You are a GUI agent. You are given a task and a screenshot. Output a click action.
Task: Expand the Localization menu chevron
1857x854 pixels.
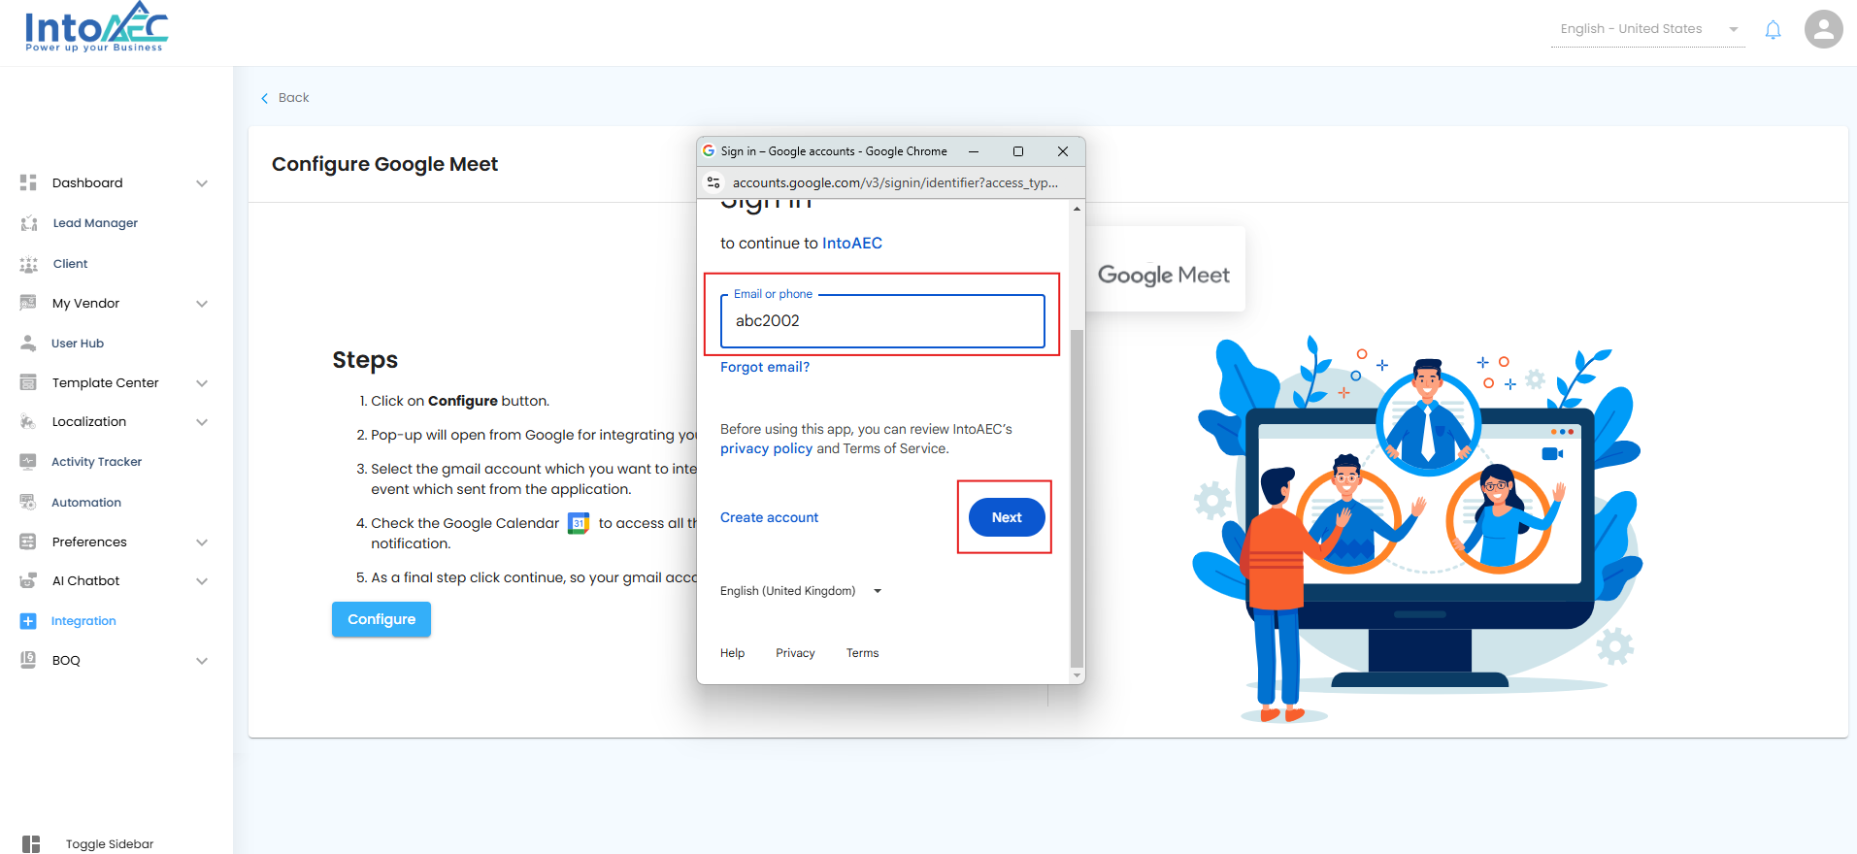coord(202,422)
